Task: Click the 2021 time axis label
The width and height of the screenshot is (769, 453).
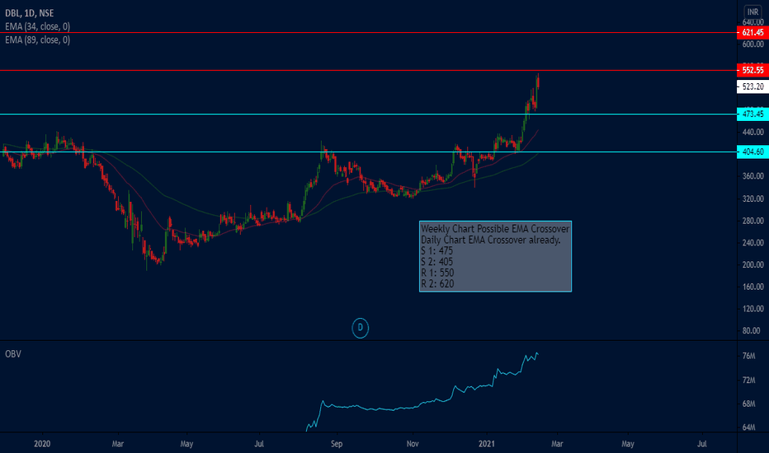Action: [x=487, y=444]
